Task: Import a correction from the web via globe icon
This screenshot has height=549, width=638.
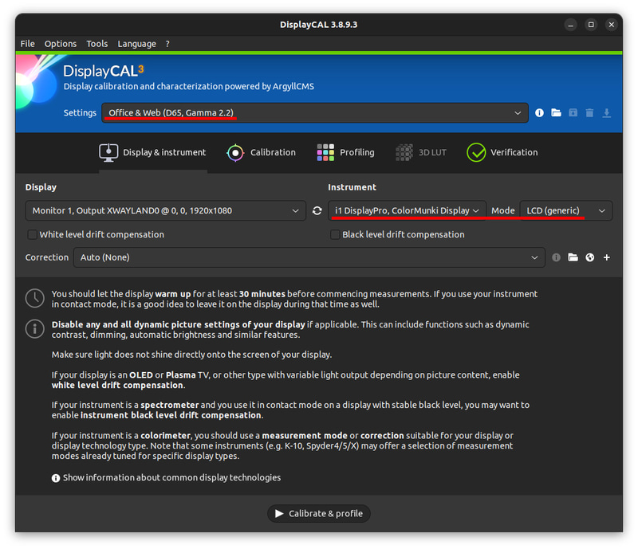Action: 589,257
